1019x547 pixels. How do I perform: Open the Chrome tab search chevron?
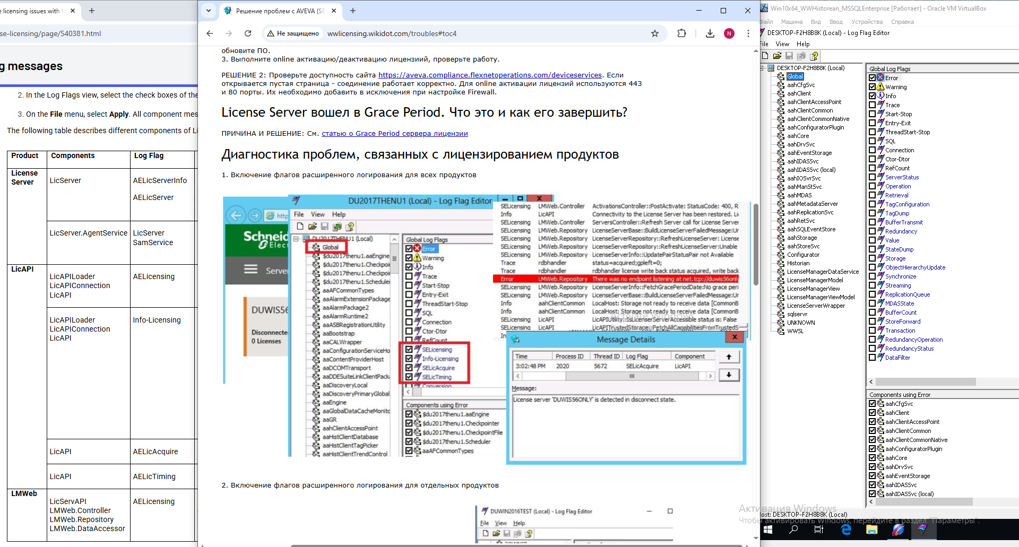209,11
